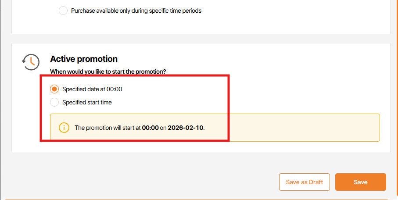Click the "Purchase available only during" label text
The width and height of the screenshot is (398, 200).
[136, 11]
